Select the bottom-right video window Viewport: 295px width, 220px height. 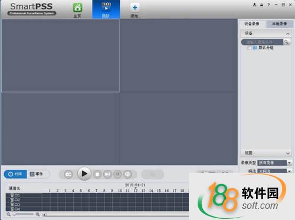[179, 129]
